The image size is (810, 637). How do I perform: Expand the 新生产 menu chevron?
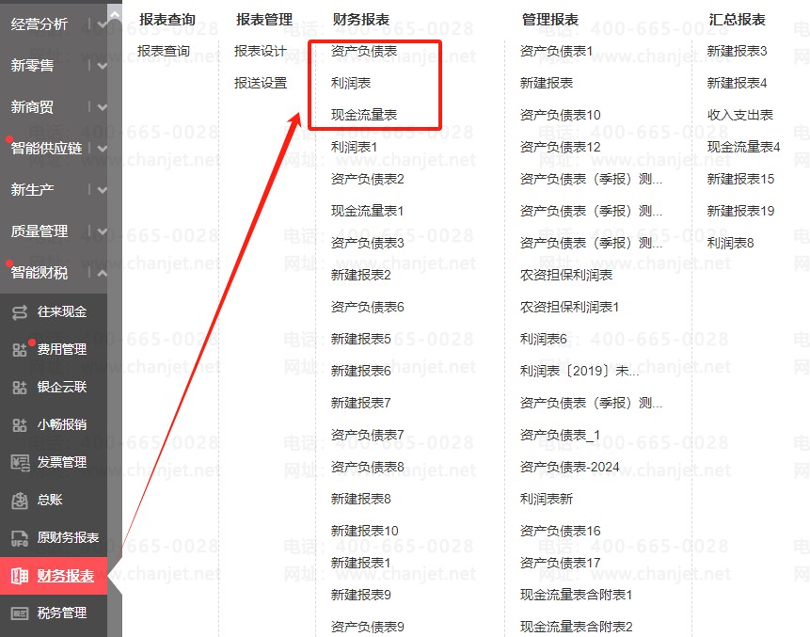coord(103,190)
